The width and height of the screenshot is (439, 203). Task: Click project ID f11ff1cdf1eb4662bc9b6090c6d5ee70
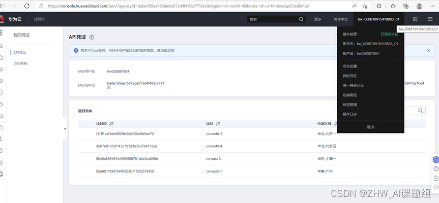tap(125, 134)
